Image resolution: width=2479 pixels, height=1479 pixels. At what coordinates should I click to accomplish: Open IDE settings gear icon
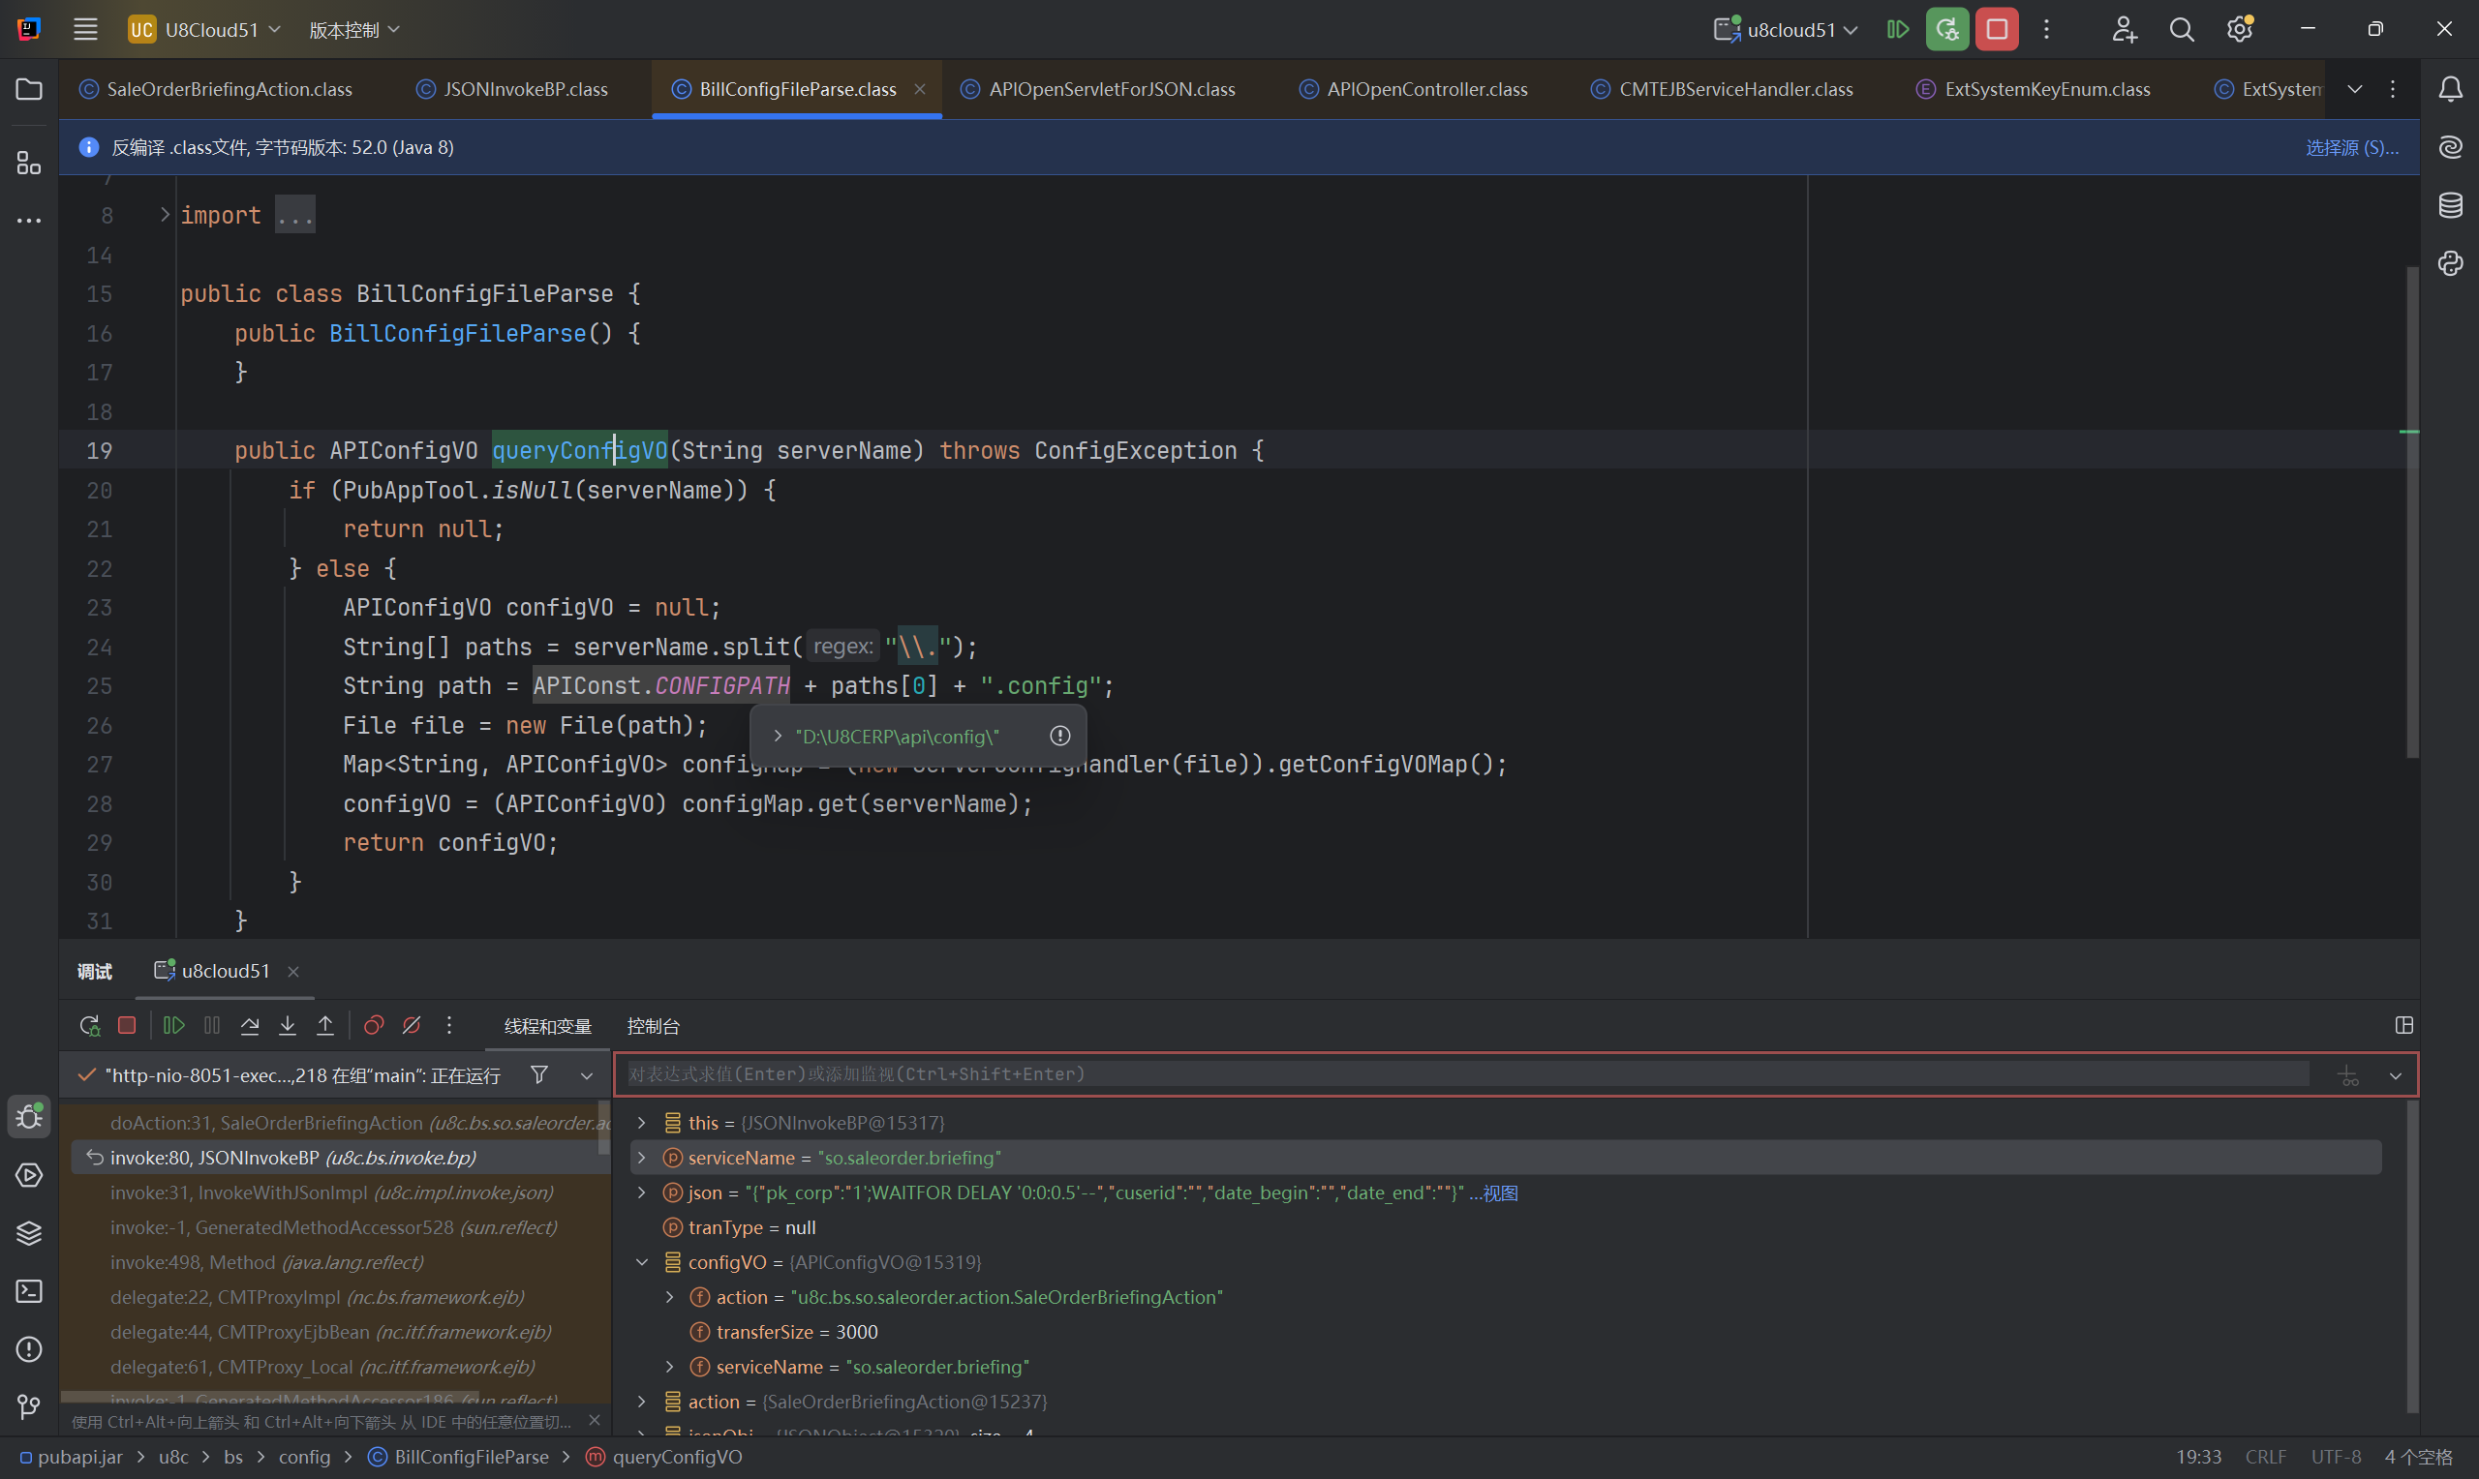pyautogui.click(x=2240, y=30)
